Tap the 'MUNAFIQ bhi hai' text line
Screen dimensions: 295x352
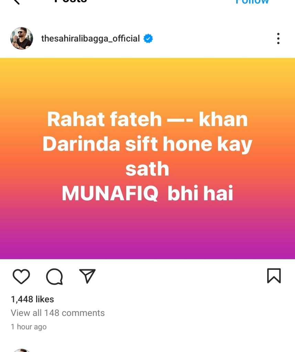(147, 193)
